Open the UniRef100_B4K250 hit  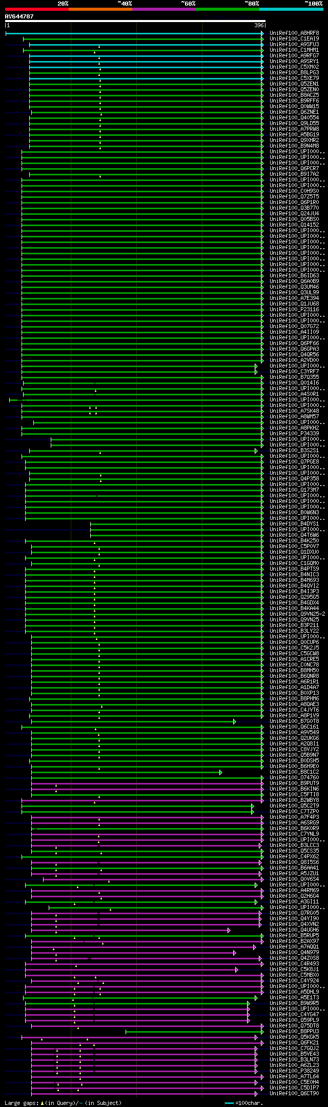coord(294,541)
